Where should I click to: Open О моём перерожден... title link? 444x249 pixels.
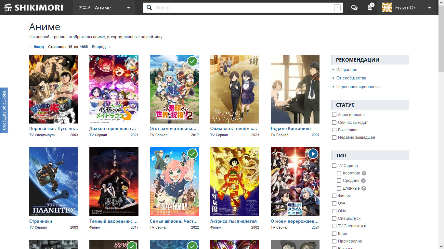point(294,221)
